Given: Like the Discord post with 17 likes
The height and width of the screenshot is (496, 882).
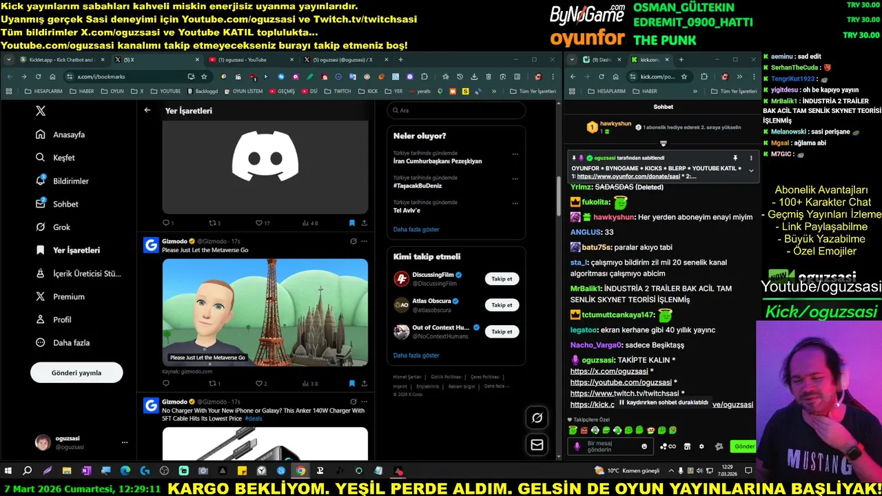Looking at the screenshot, I should [x=263, y=223].
